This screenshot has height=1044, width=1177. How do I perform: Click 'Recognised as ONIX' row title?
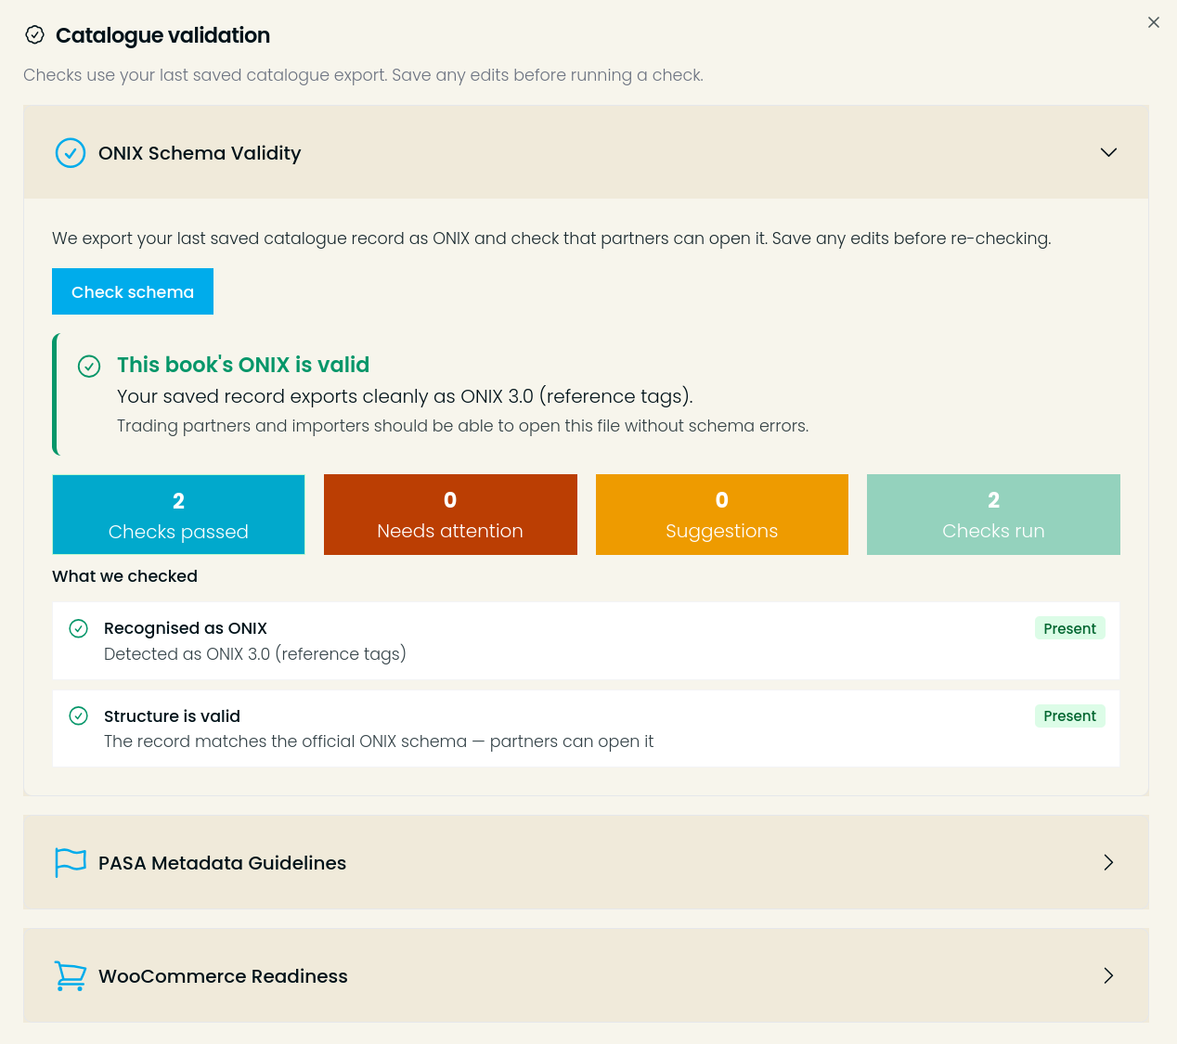point(186,628)
